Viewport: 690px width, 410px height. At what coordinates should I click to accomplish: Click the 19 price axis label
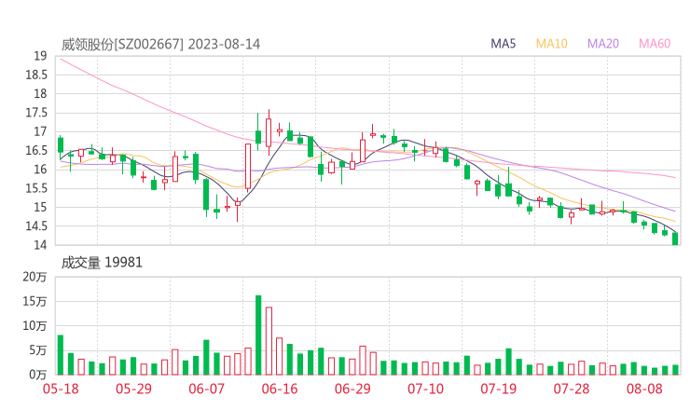point(40,56)
